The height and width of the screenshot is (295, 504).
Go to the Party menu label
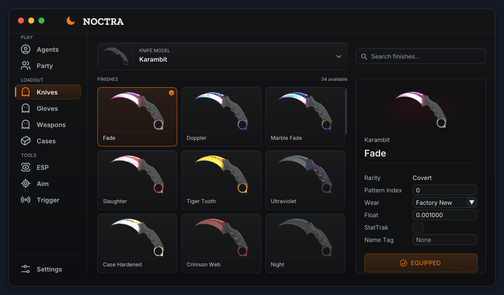coord(45,66)
